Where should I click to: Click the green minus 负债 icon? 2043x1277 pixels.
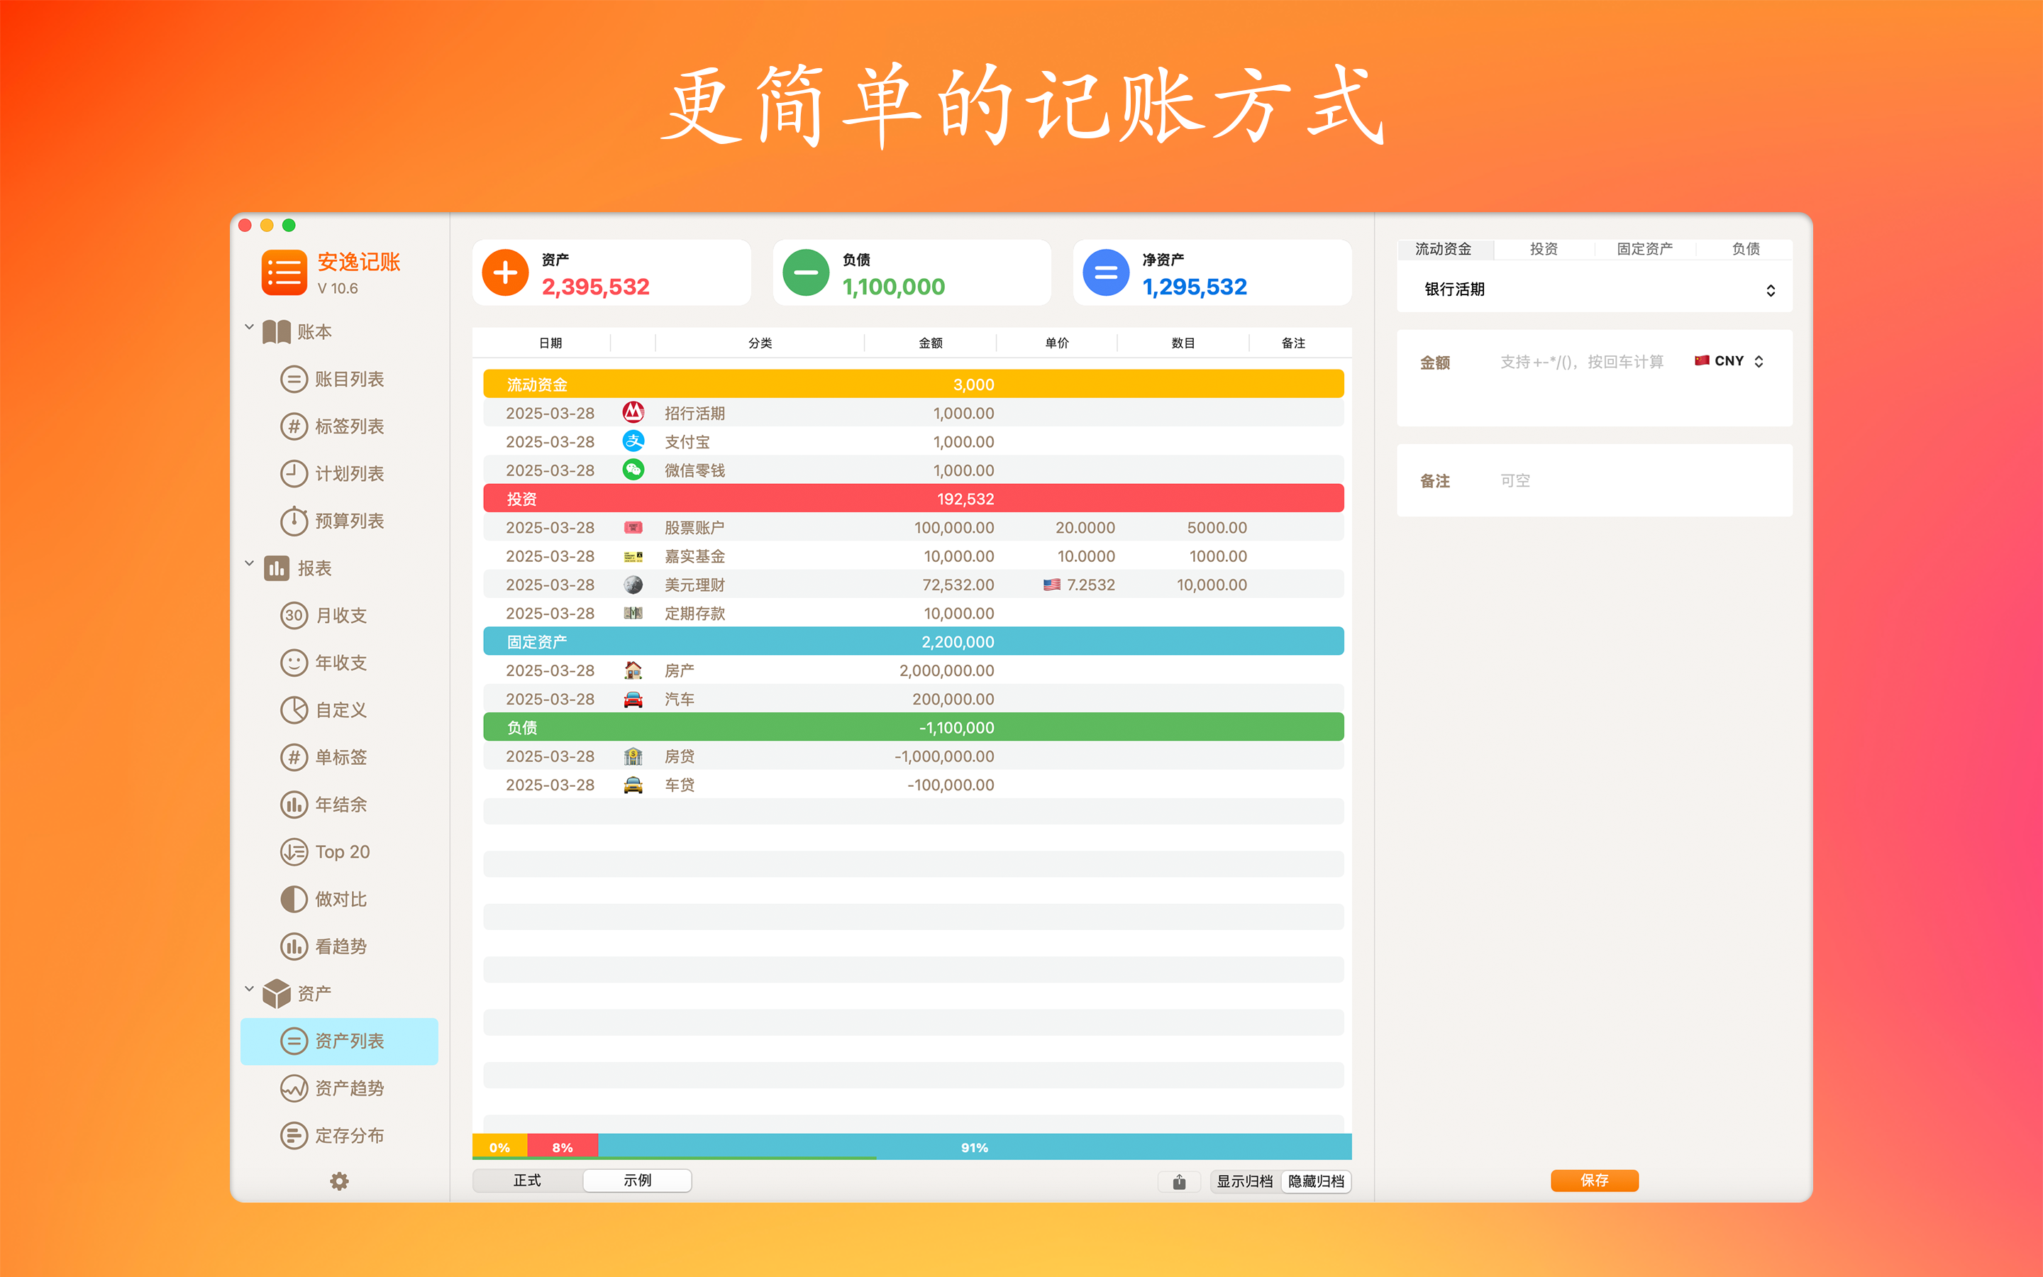click(805, 273)
